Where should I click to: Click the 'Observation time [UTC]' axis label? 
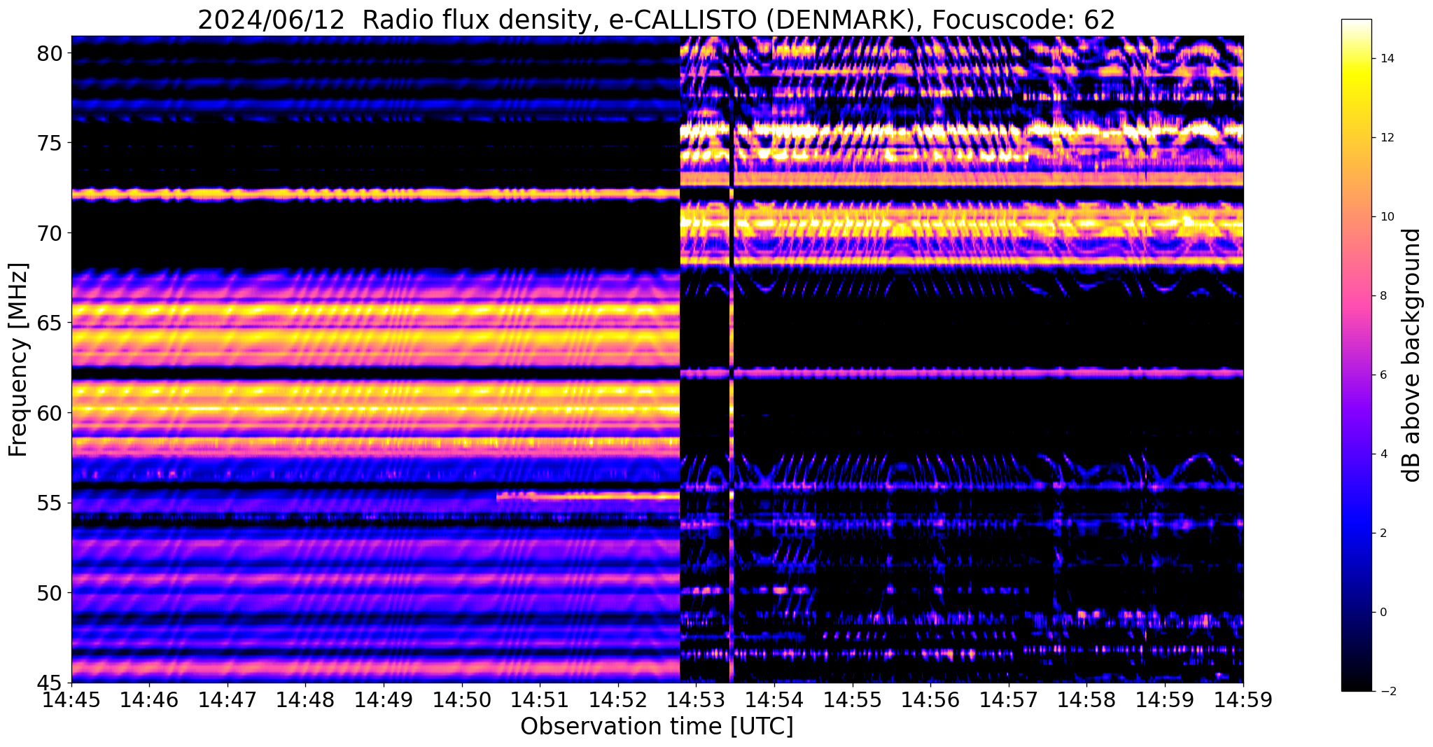click(x=657, y=727)
